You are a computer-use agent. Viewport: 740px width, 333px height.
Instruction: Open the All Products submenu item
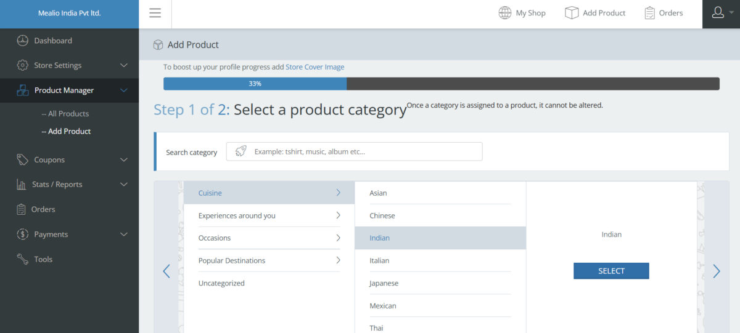coord(65,114)
